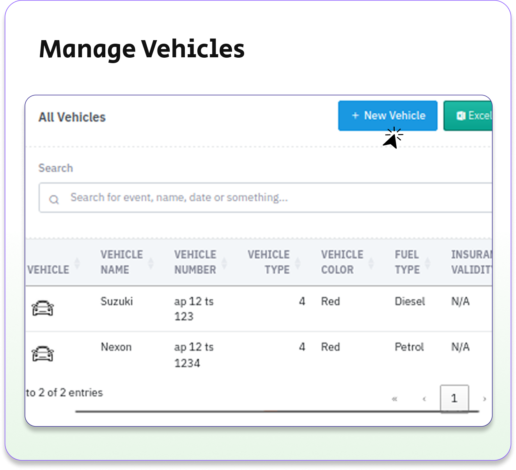Go to the first page with double chevron
This screenshot has height=470, width=516.
394,399
